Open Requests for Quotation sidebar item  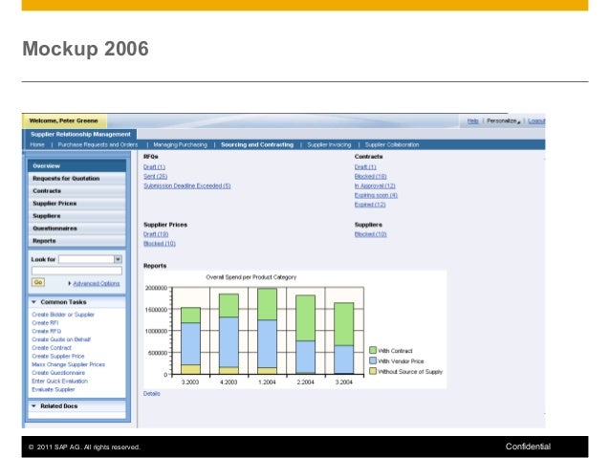tap(77, 178)
